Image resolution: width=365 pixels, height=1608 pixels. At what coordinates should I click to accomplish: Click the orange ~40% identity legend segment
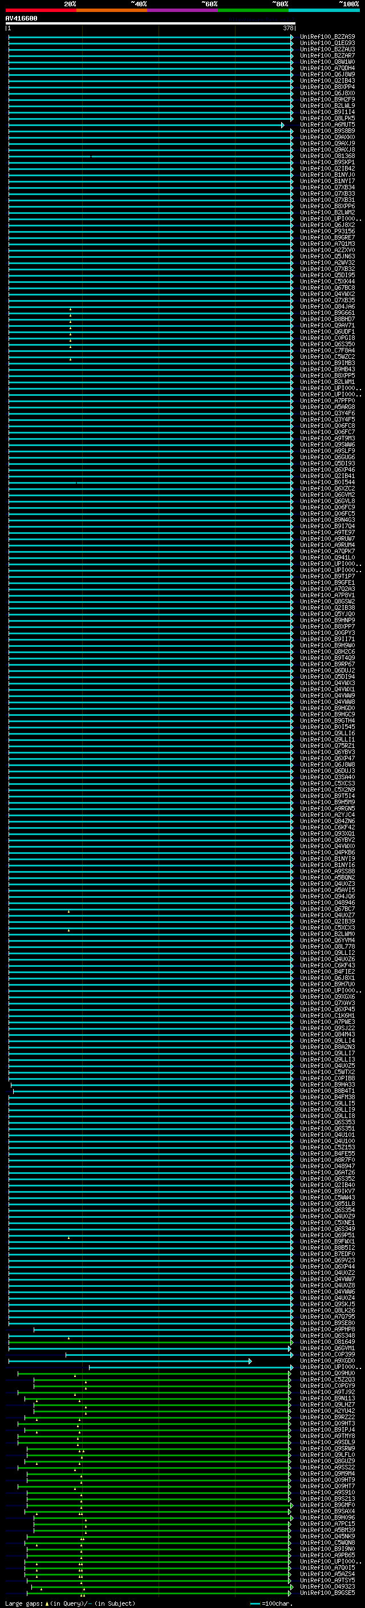(112, 10)
